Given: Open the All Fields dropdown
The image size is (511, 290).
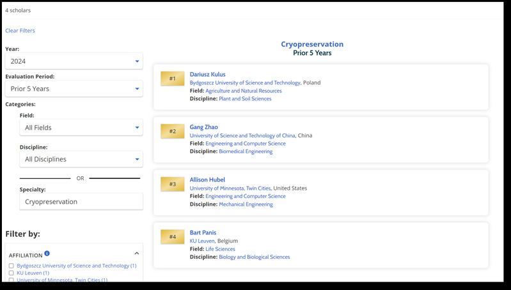Looking at the screenshot, I should point(81,128).
